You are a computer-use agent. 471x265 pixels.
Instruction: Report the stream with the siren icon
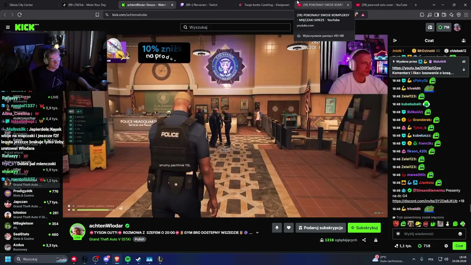click(x=376, y=240)
